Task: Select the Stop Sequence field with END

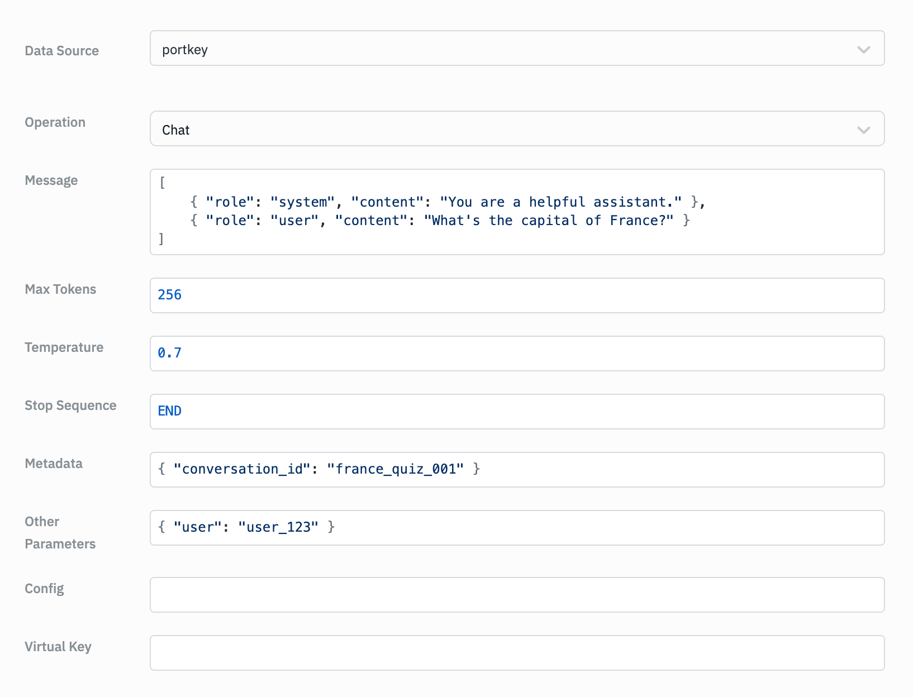Action: tap(517, 412)
